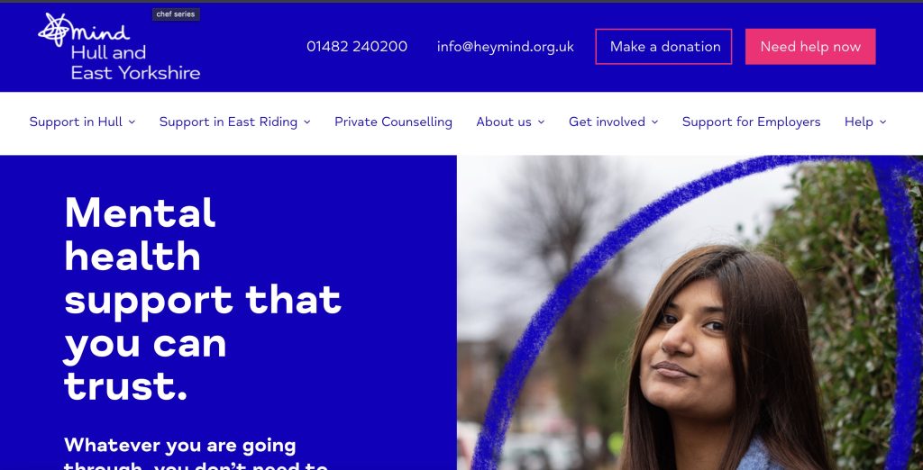Viewport: 923px width, 470px height.
Task: Click the Mental health support headline
Action: click(x=203, y=299)
